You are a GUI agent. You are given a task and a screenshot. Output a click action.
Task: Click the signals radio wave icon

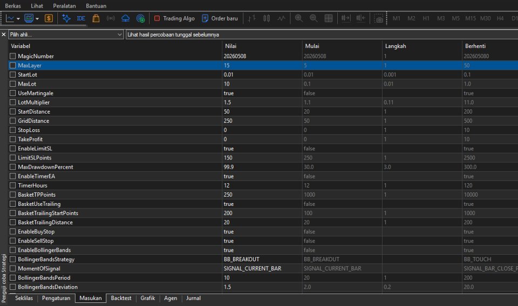[111, 18]
